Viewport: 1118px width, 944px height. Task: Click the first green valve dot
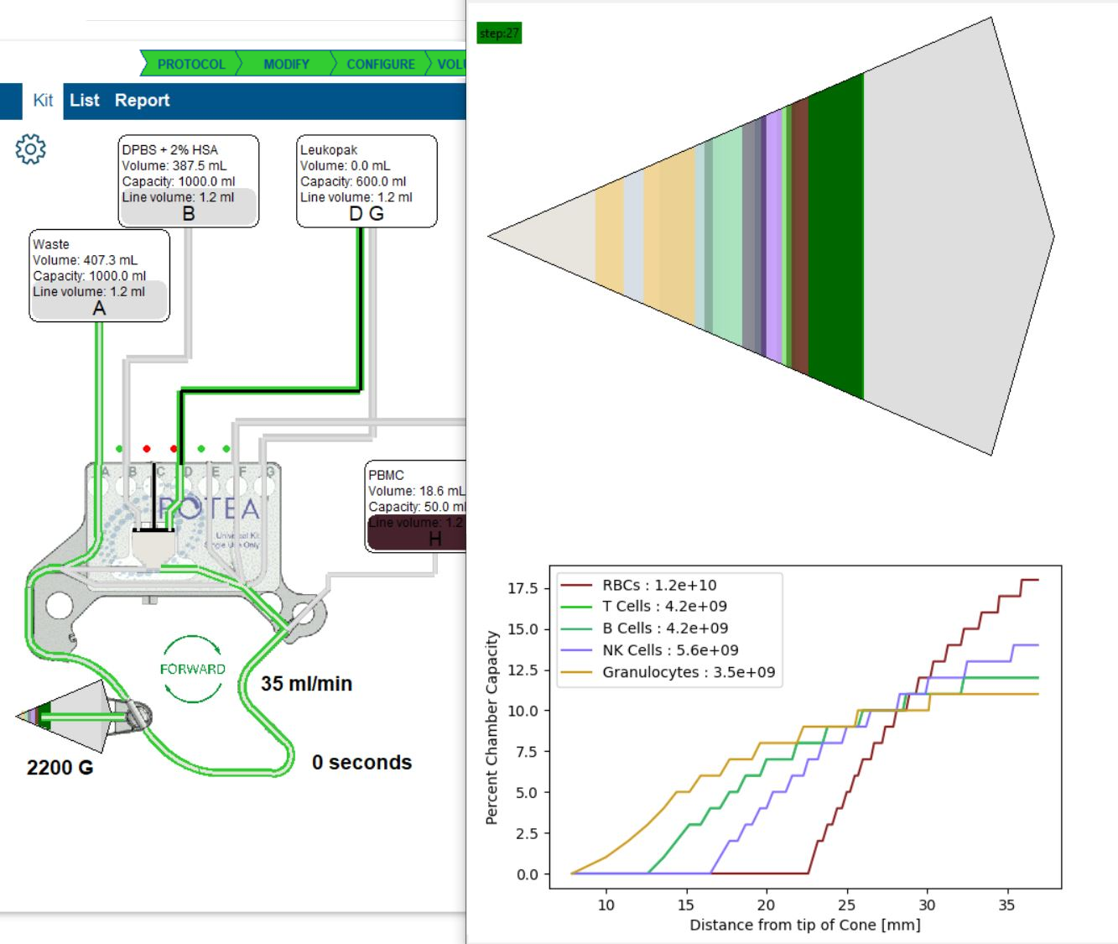tap(119, 449)
